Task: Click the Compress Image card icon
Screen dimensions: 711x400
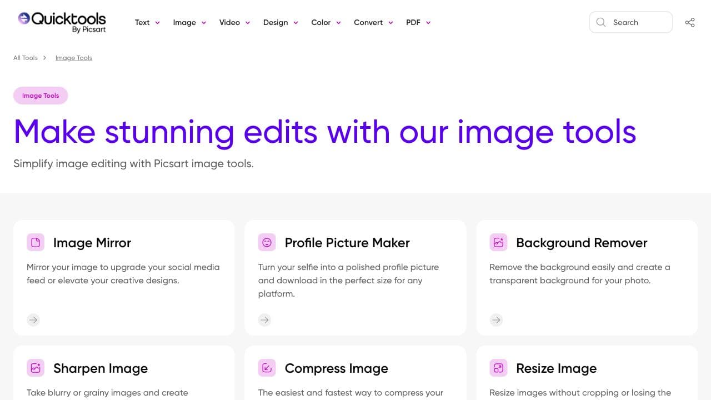Action: (x=267, y=368)
